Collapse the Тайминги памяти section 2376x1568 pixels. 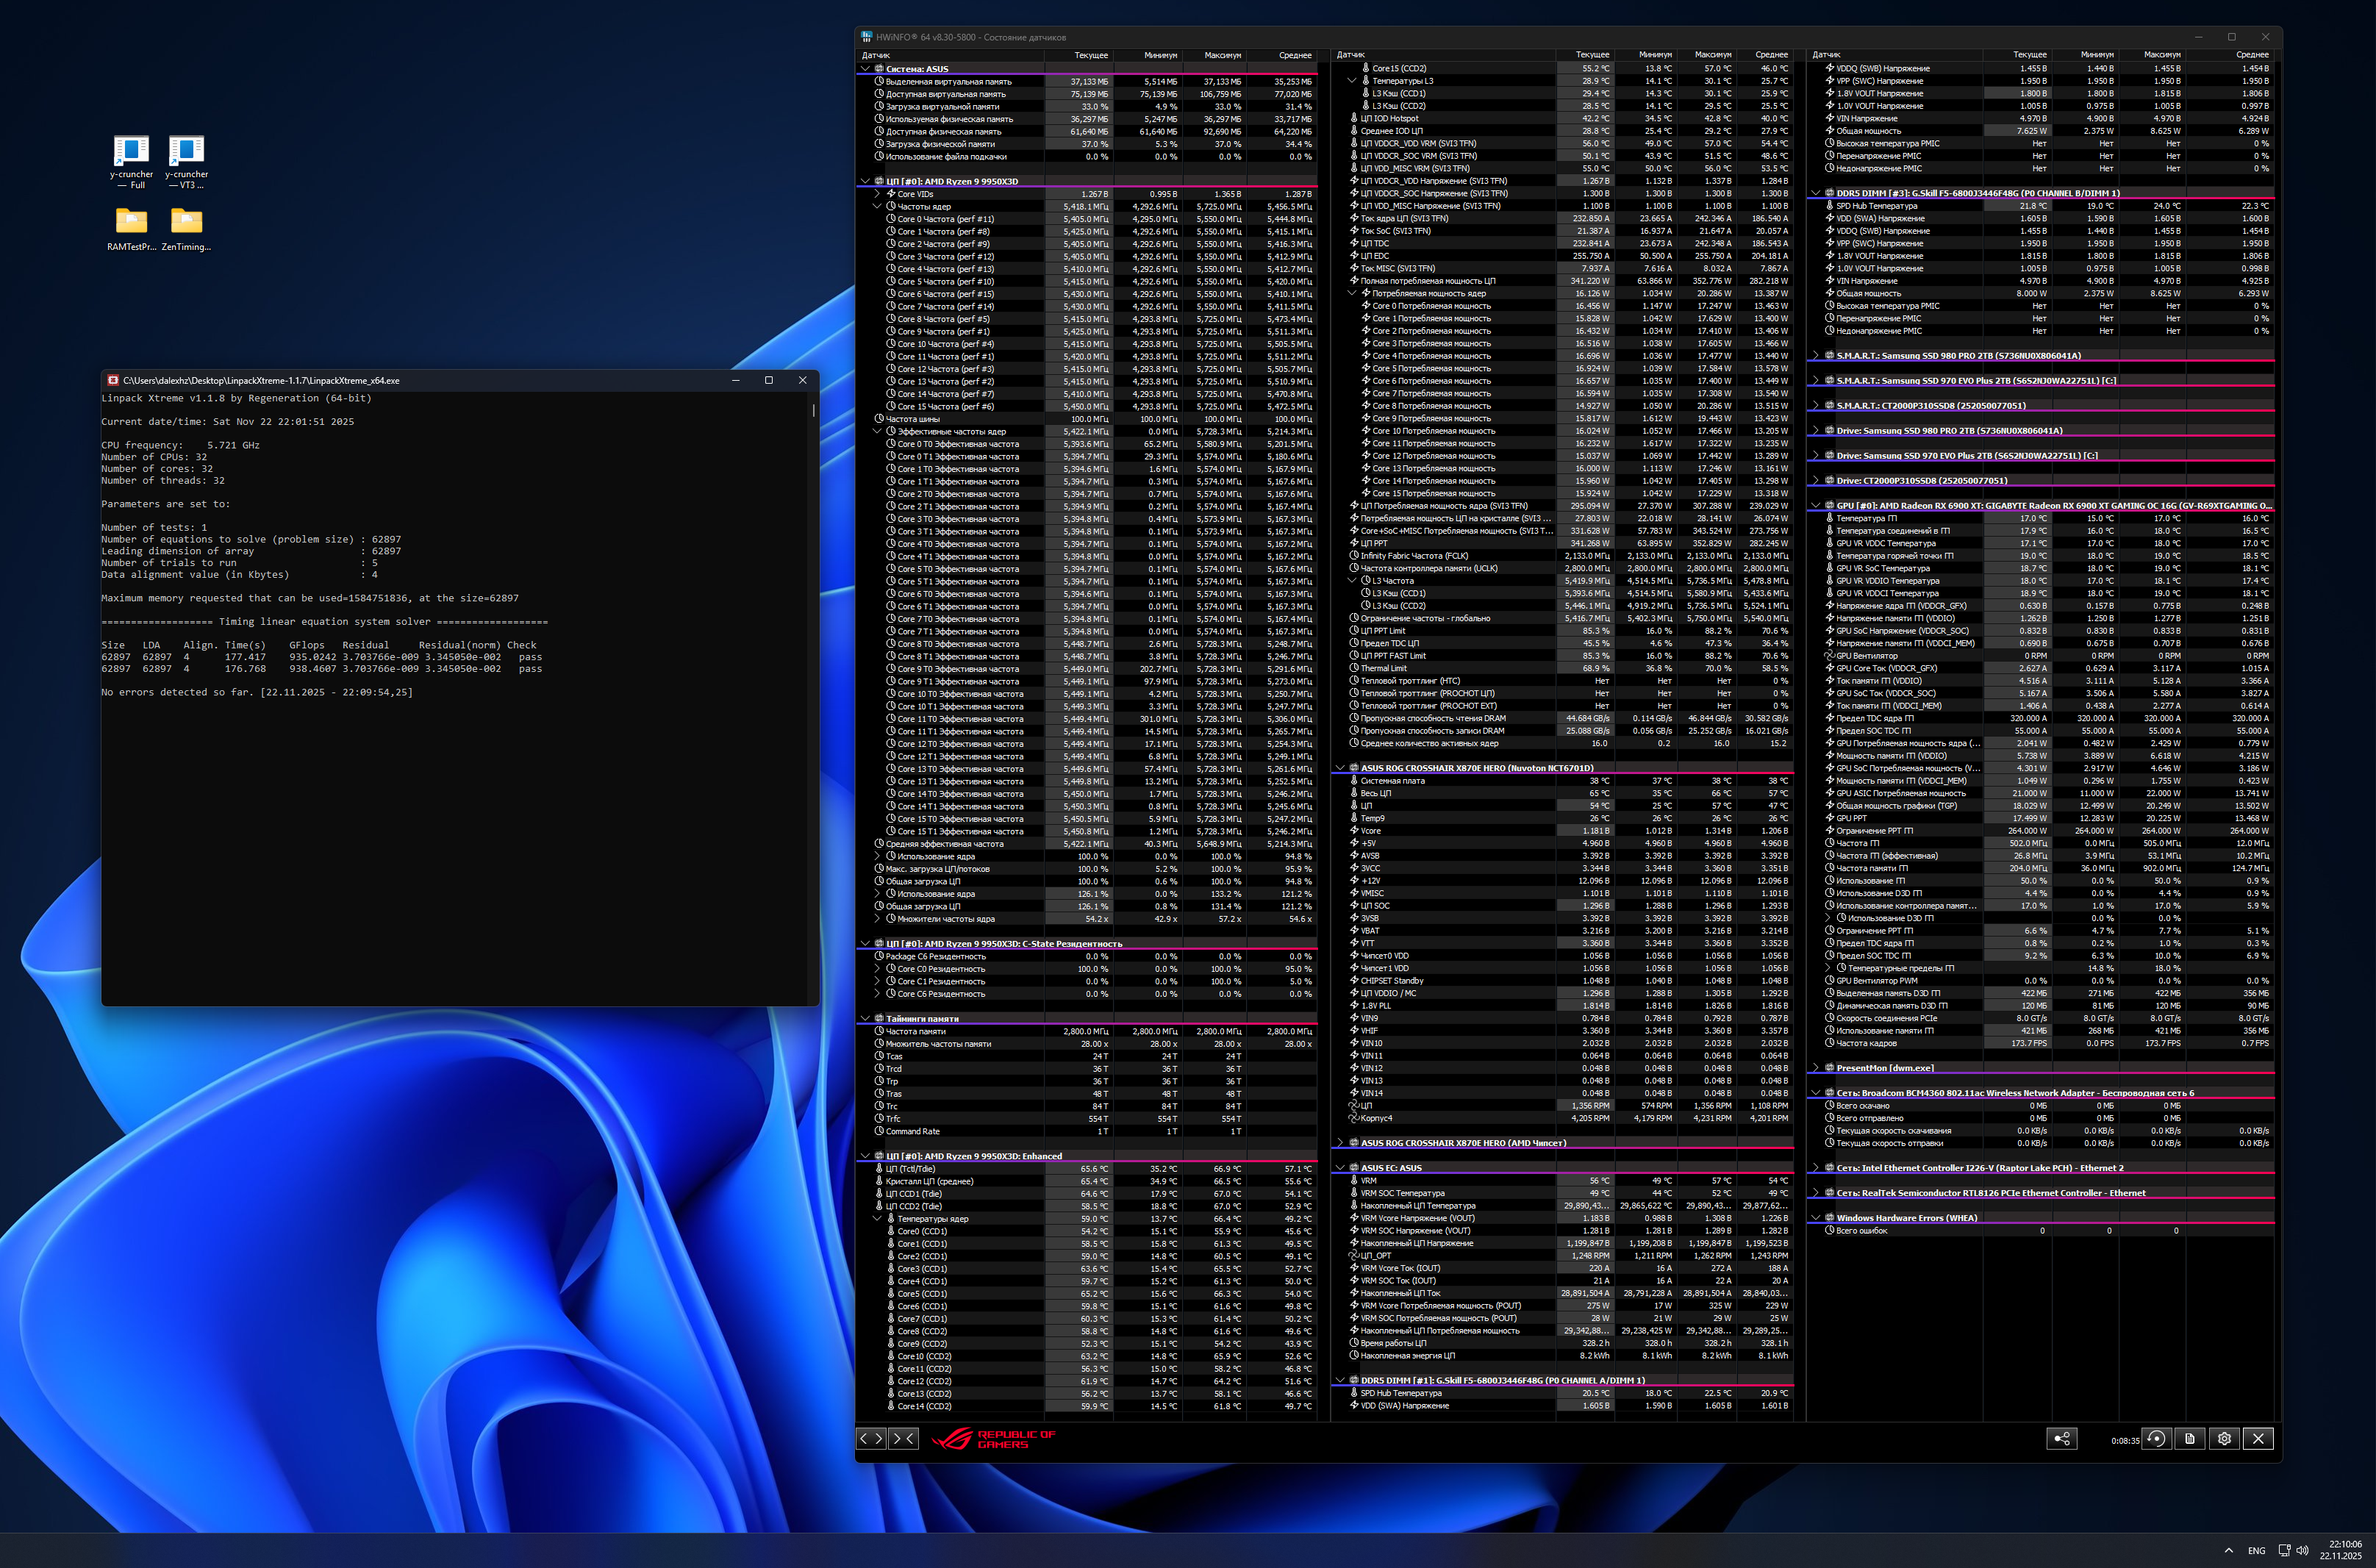click(x=865, y=1019)
